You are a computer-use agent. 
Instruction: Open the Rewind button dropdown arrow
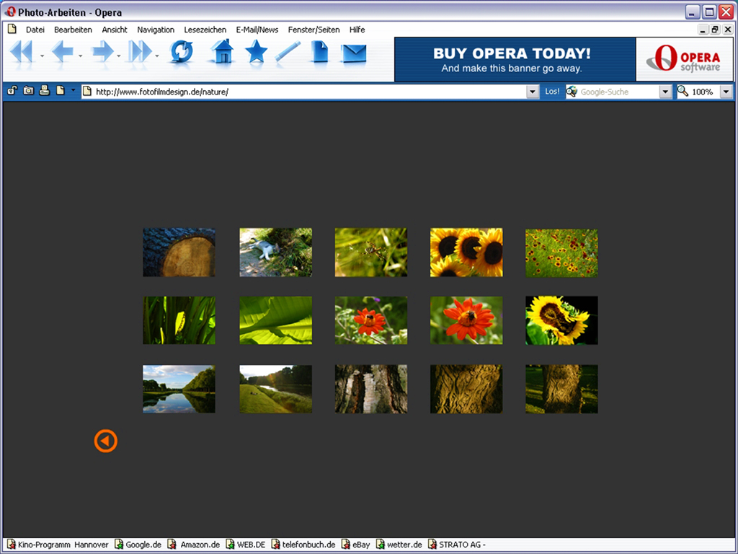tap(42, 56)
